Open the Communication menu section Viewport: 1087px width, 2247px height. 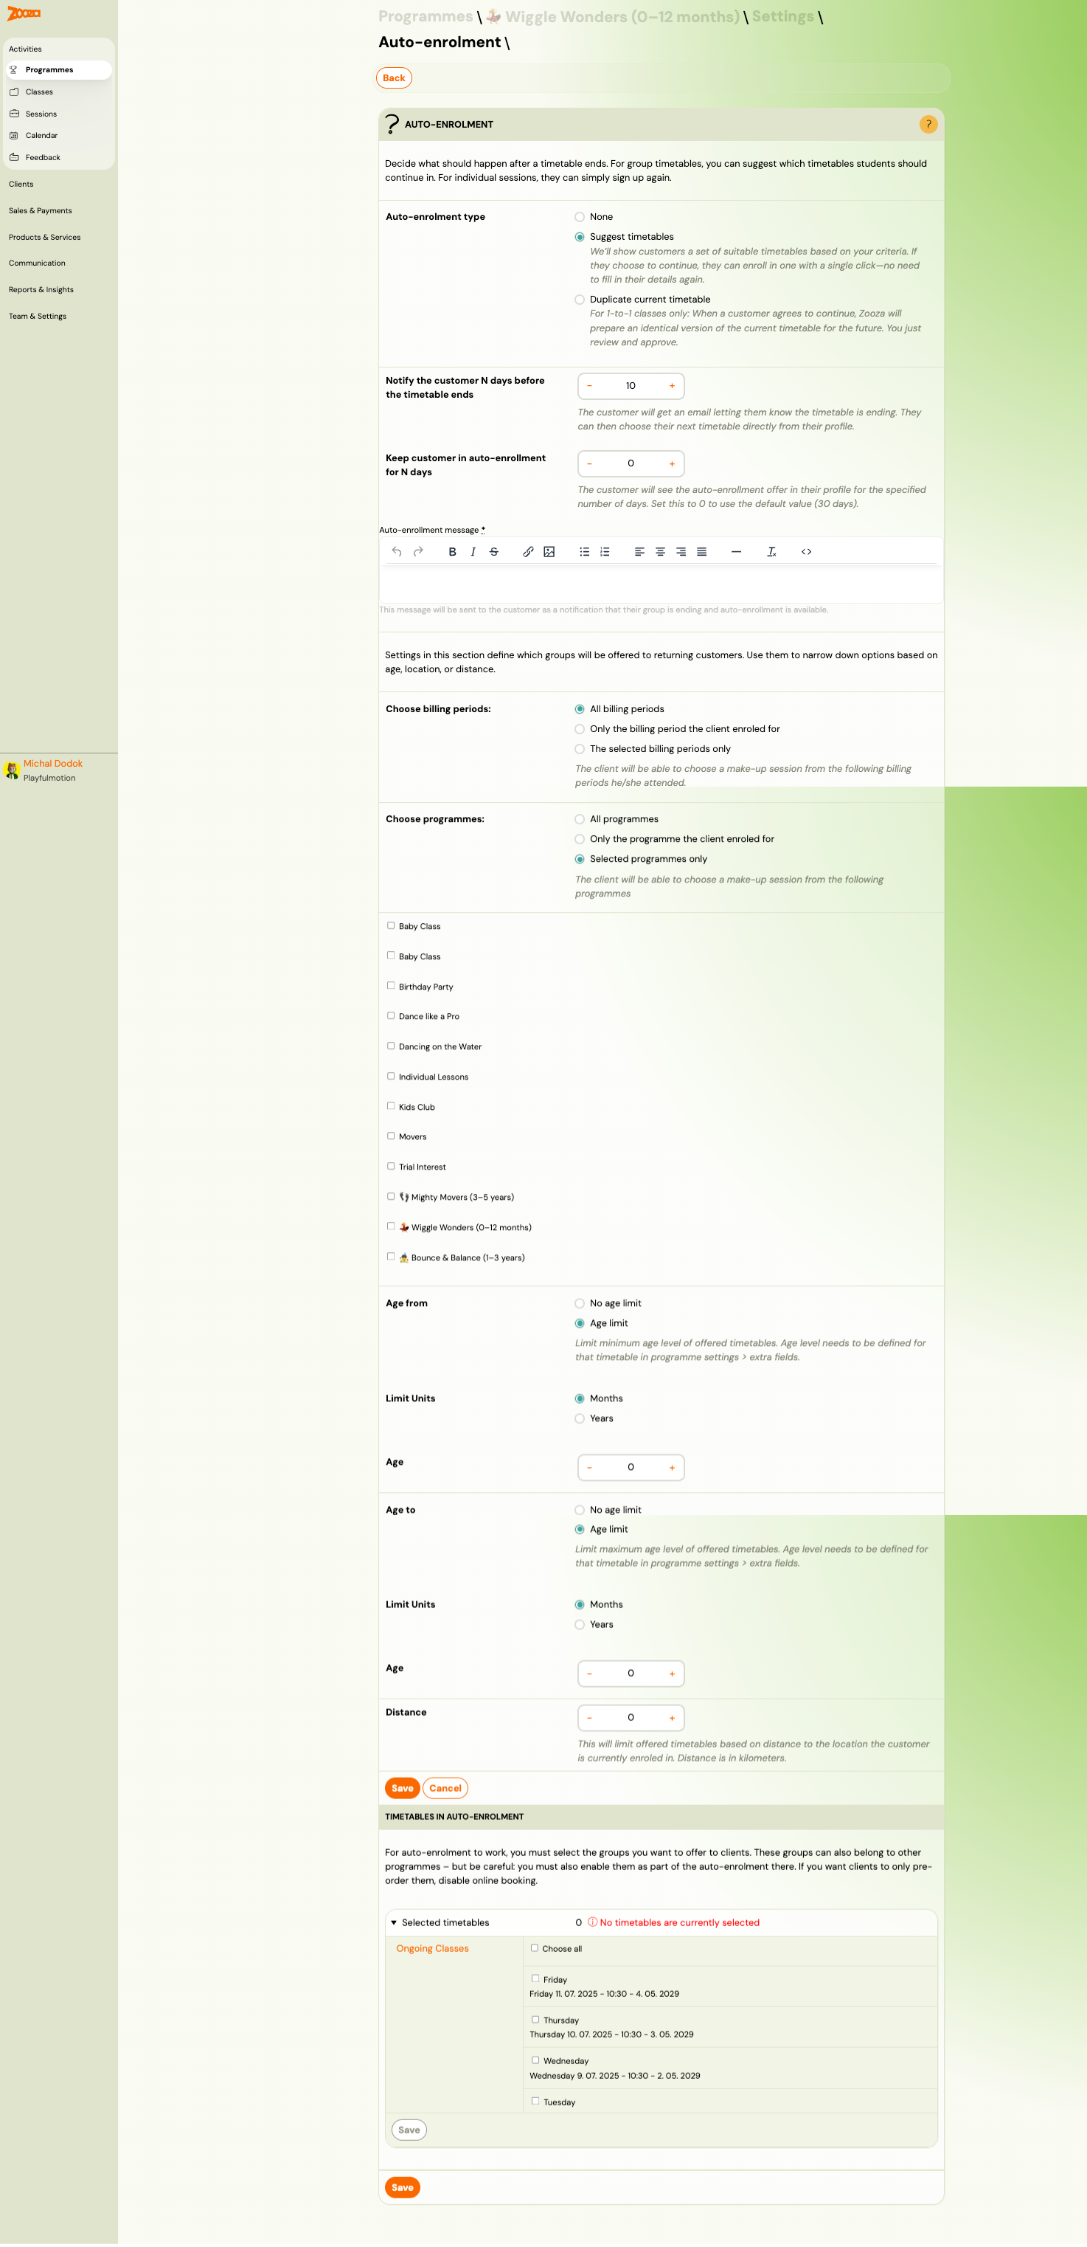tap(37, 263)
